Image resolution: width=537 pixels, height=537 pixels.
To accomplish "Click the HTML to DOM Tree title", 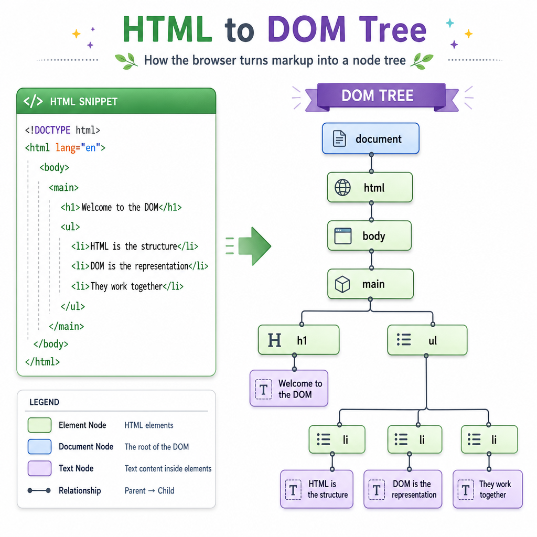I will (274, 29).
